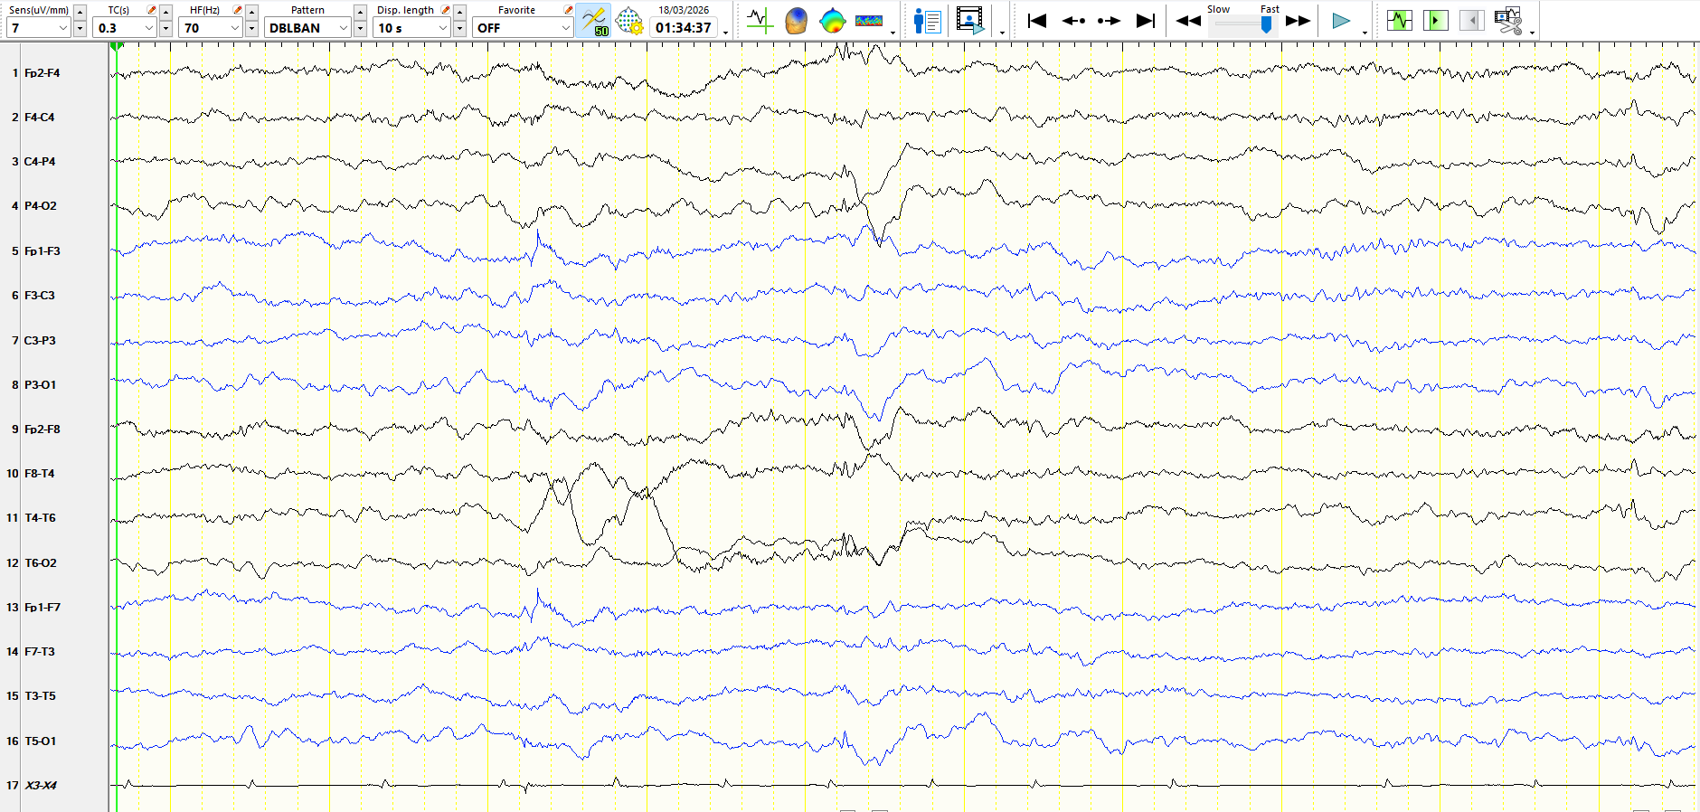Open the Disp. length dropdown showing 10 s
Screen dimensions: 1700x812
412,28
